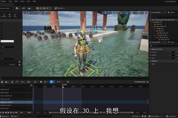Open the add content globe dropdown
Viewport: 178px width, 118px height.
(18, 8)
